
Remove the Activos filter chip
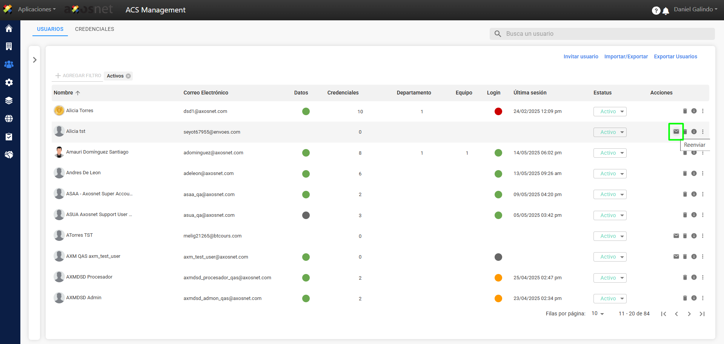[128, 76]
